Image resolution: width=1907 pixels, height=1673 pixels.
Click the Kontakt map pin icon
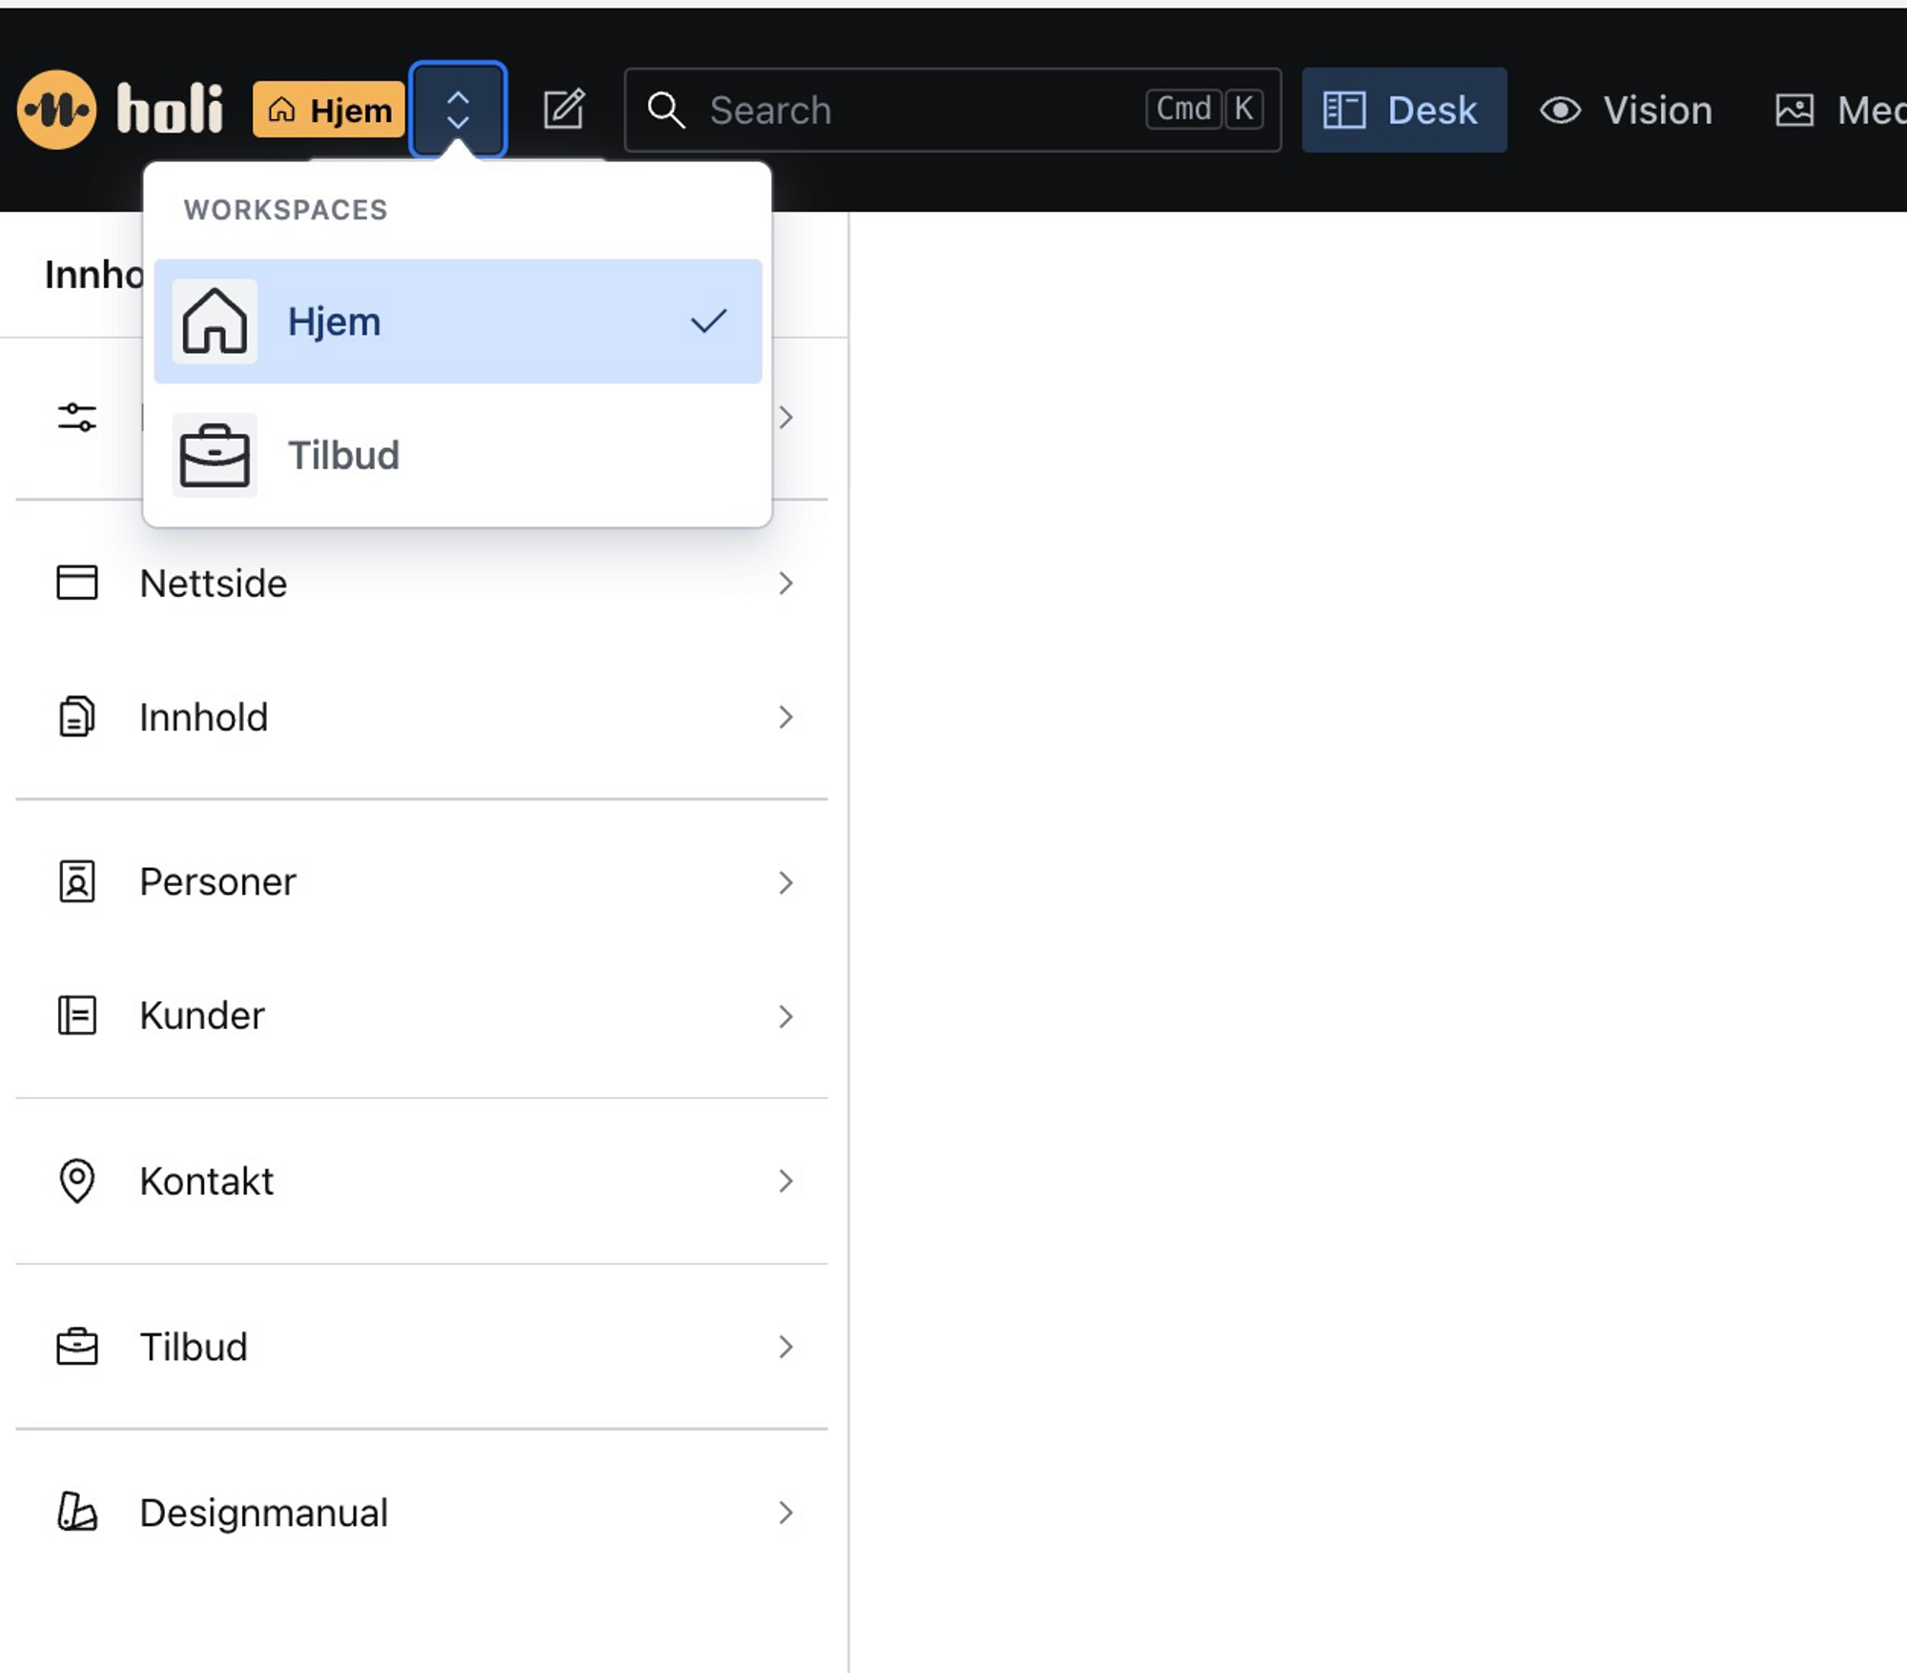click(77, 1181)
